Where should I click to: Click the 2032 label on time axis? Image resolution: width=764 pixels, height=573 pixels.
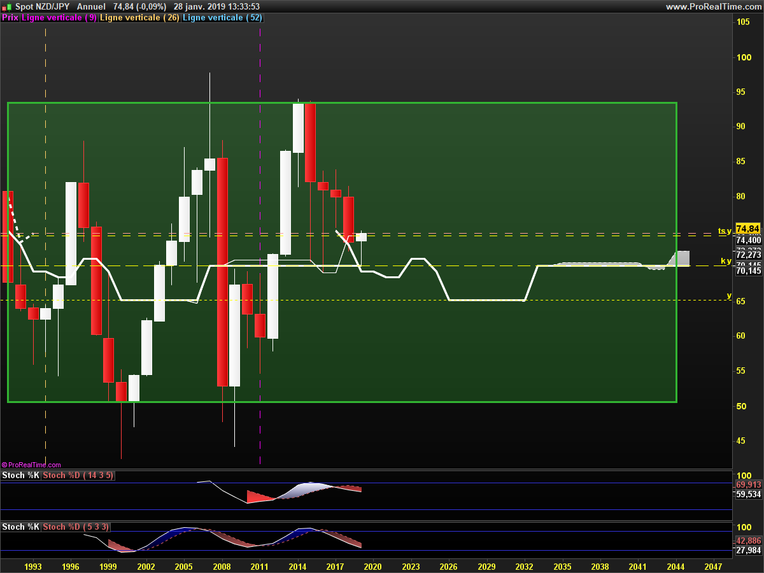click(x=524, y=566)
